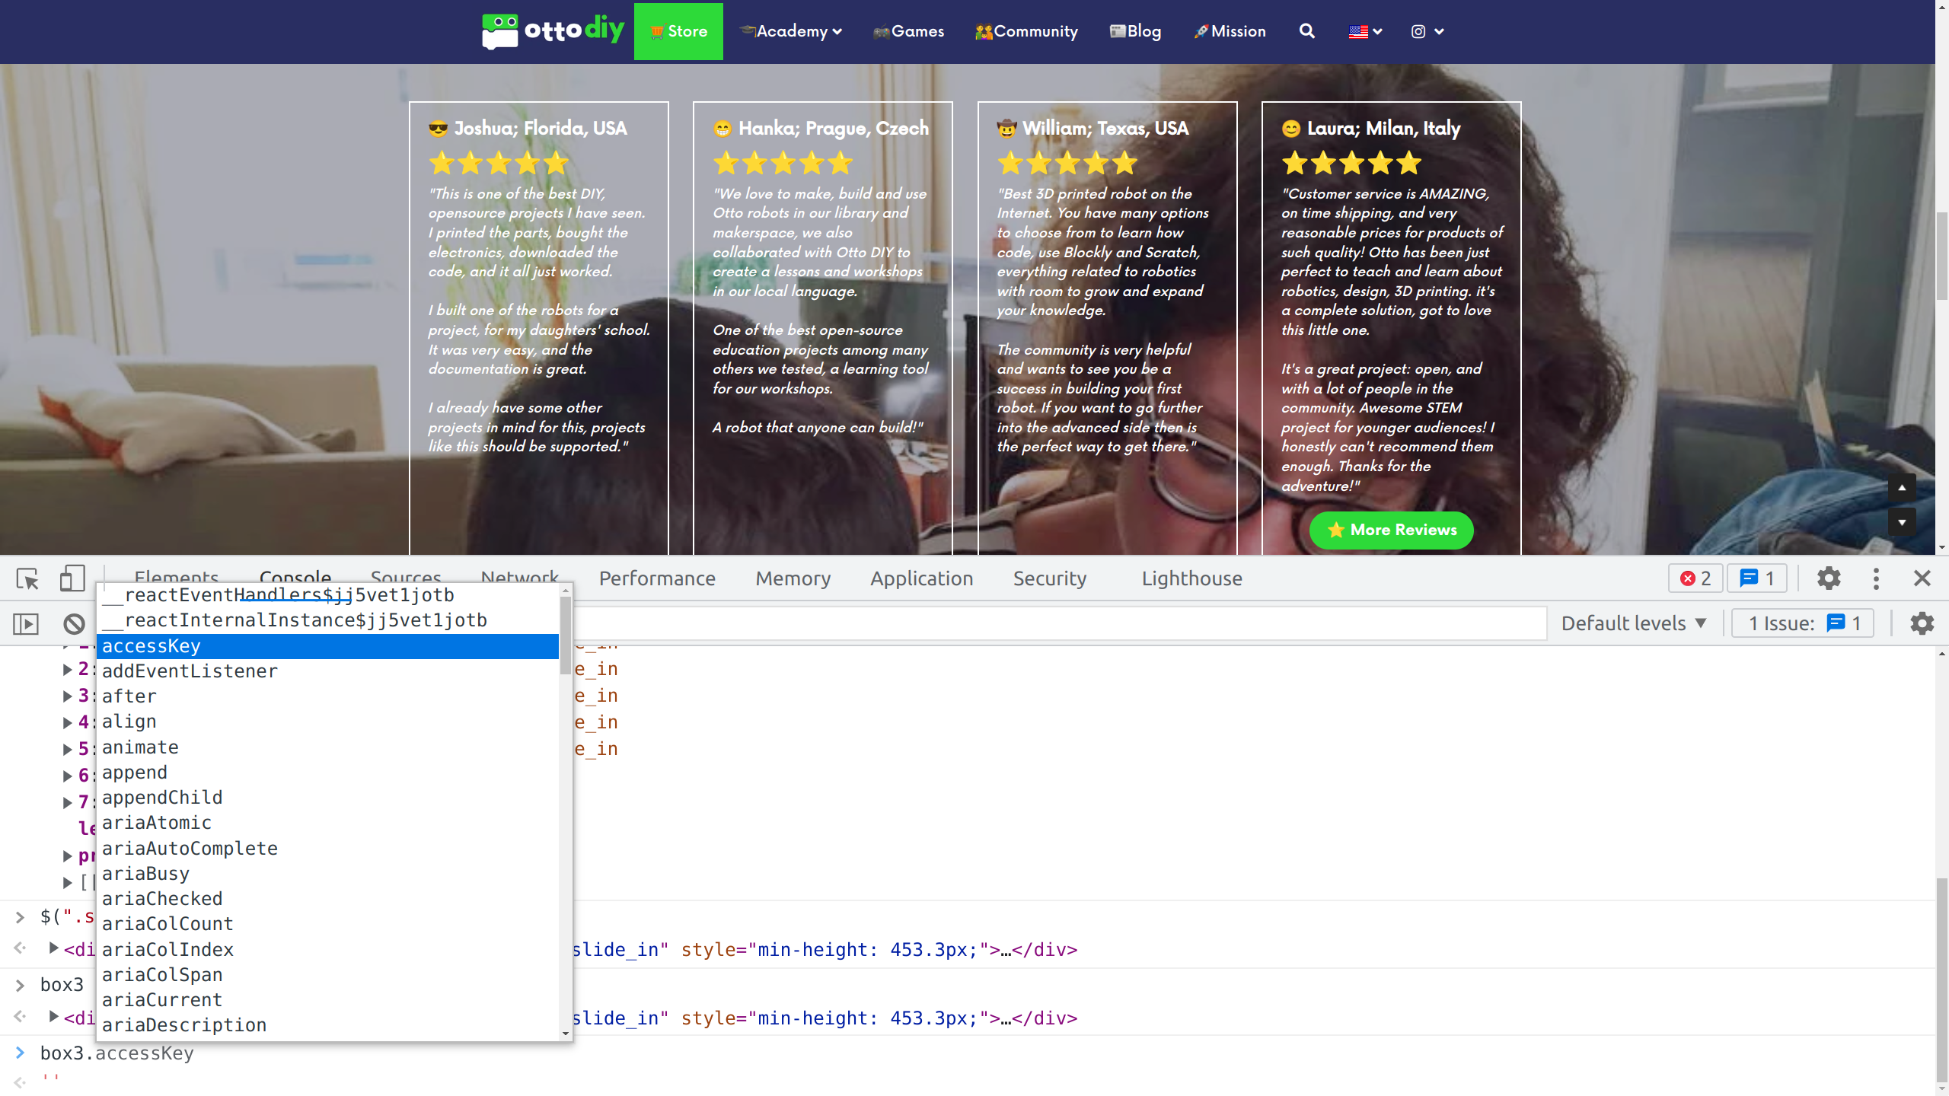Open console settings gear icon

[1922, 623]
